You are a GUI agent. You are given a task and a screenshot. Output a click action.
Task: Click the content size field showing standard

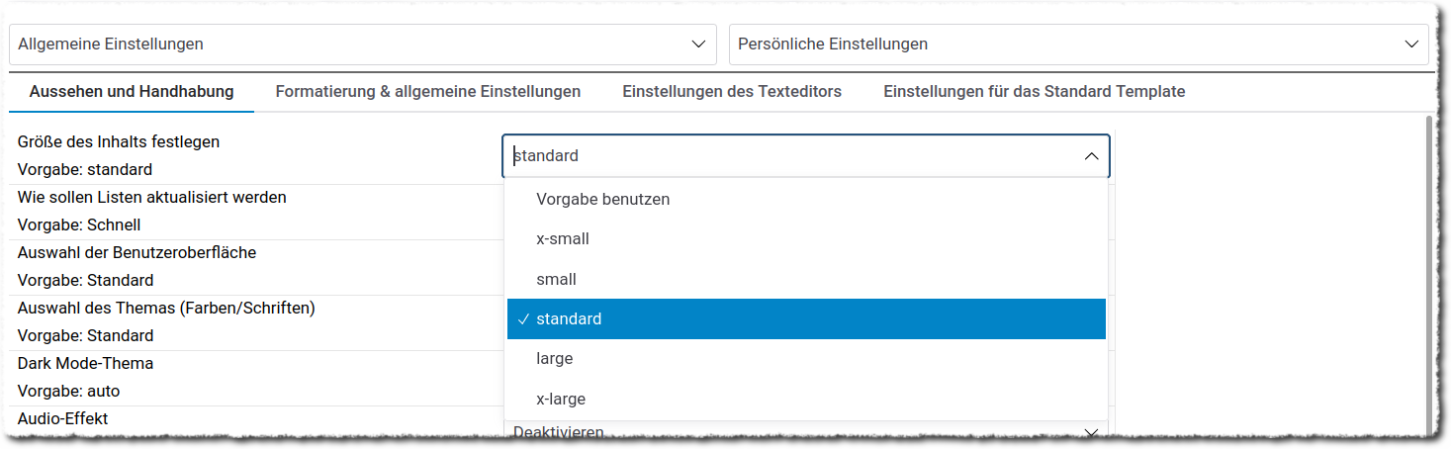(791, 156)
